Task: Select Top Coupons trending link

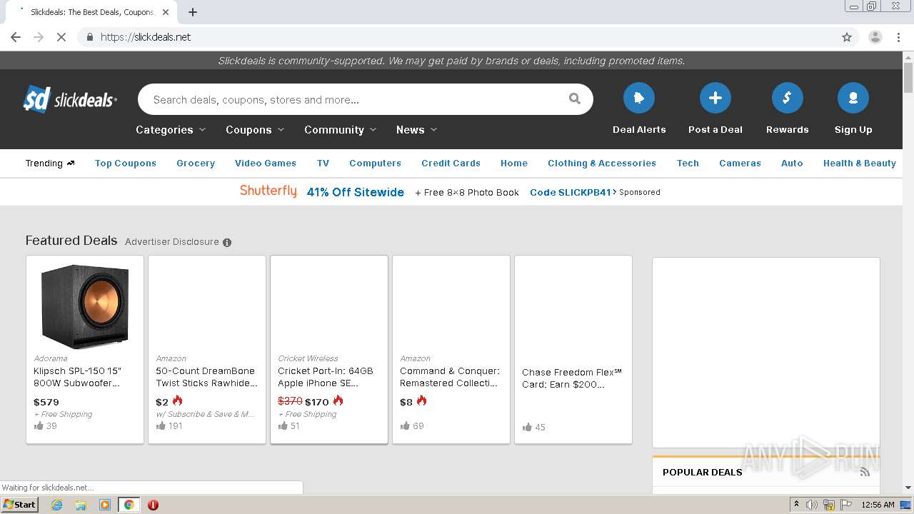Action: (x=126, y=163)
